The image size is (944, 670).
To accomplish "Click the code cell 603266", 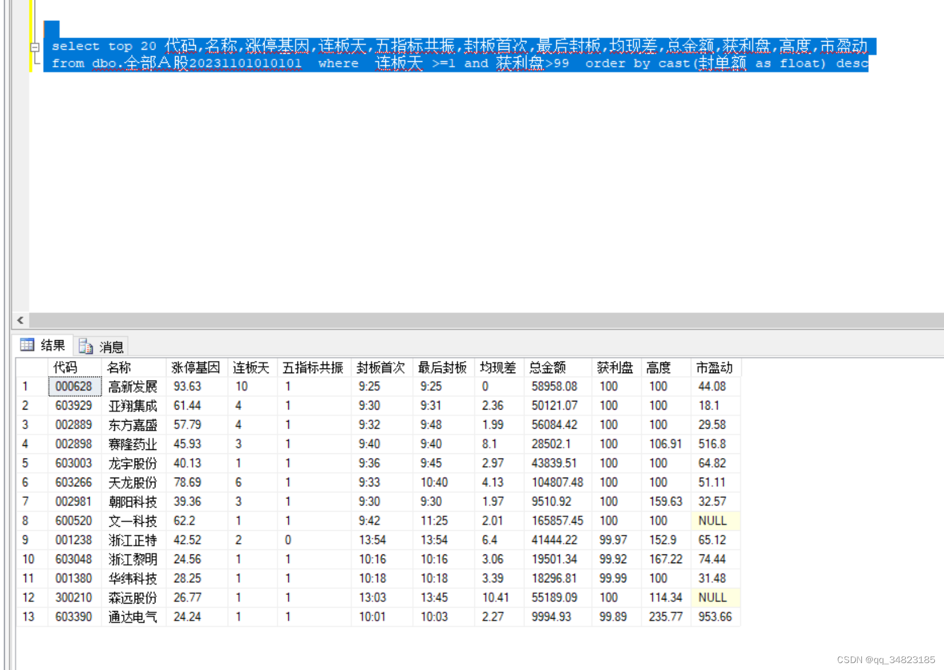I will 75,482.
